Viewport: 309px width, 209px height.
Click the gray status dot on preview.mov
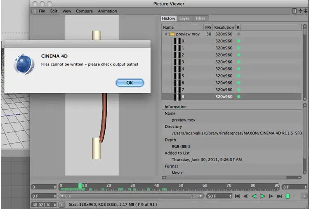[x=238, y=34]
